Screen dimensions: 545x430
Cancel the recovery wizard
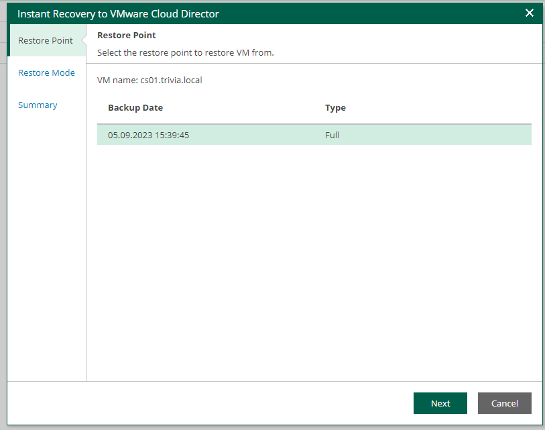point(504,403)
